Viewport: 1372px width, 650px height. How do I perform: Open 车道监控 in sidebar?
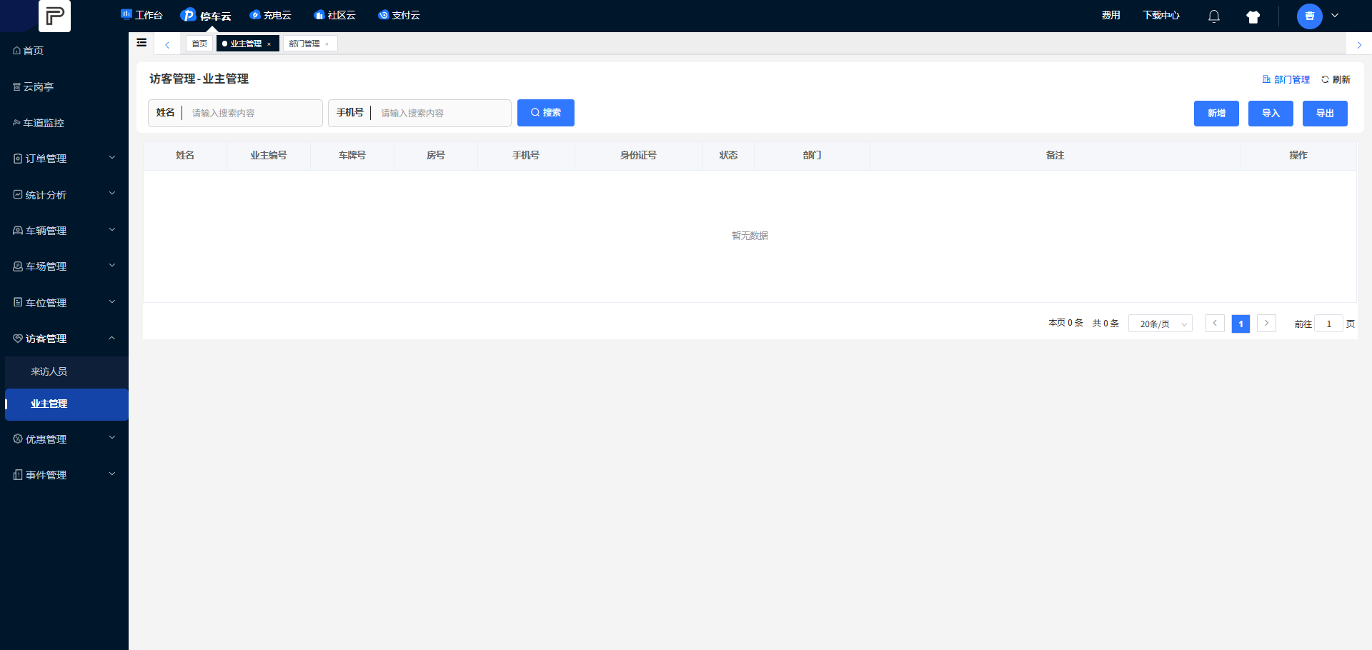click(64, 123)
